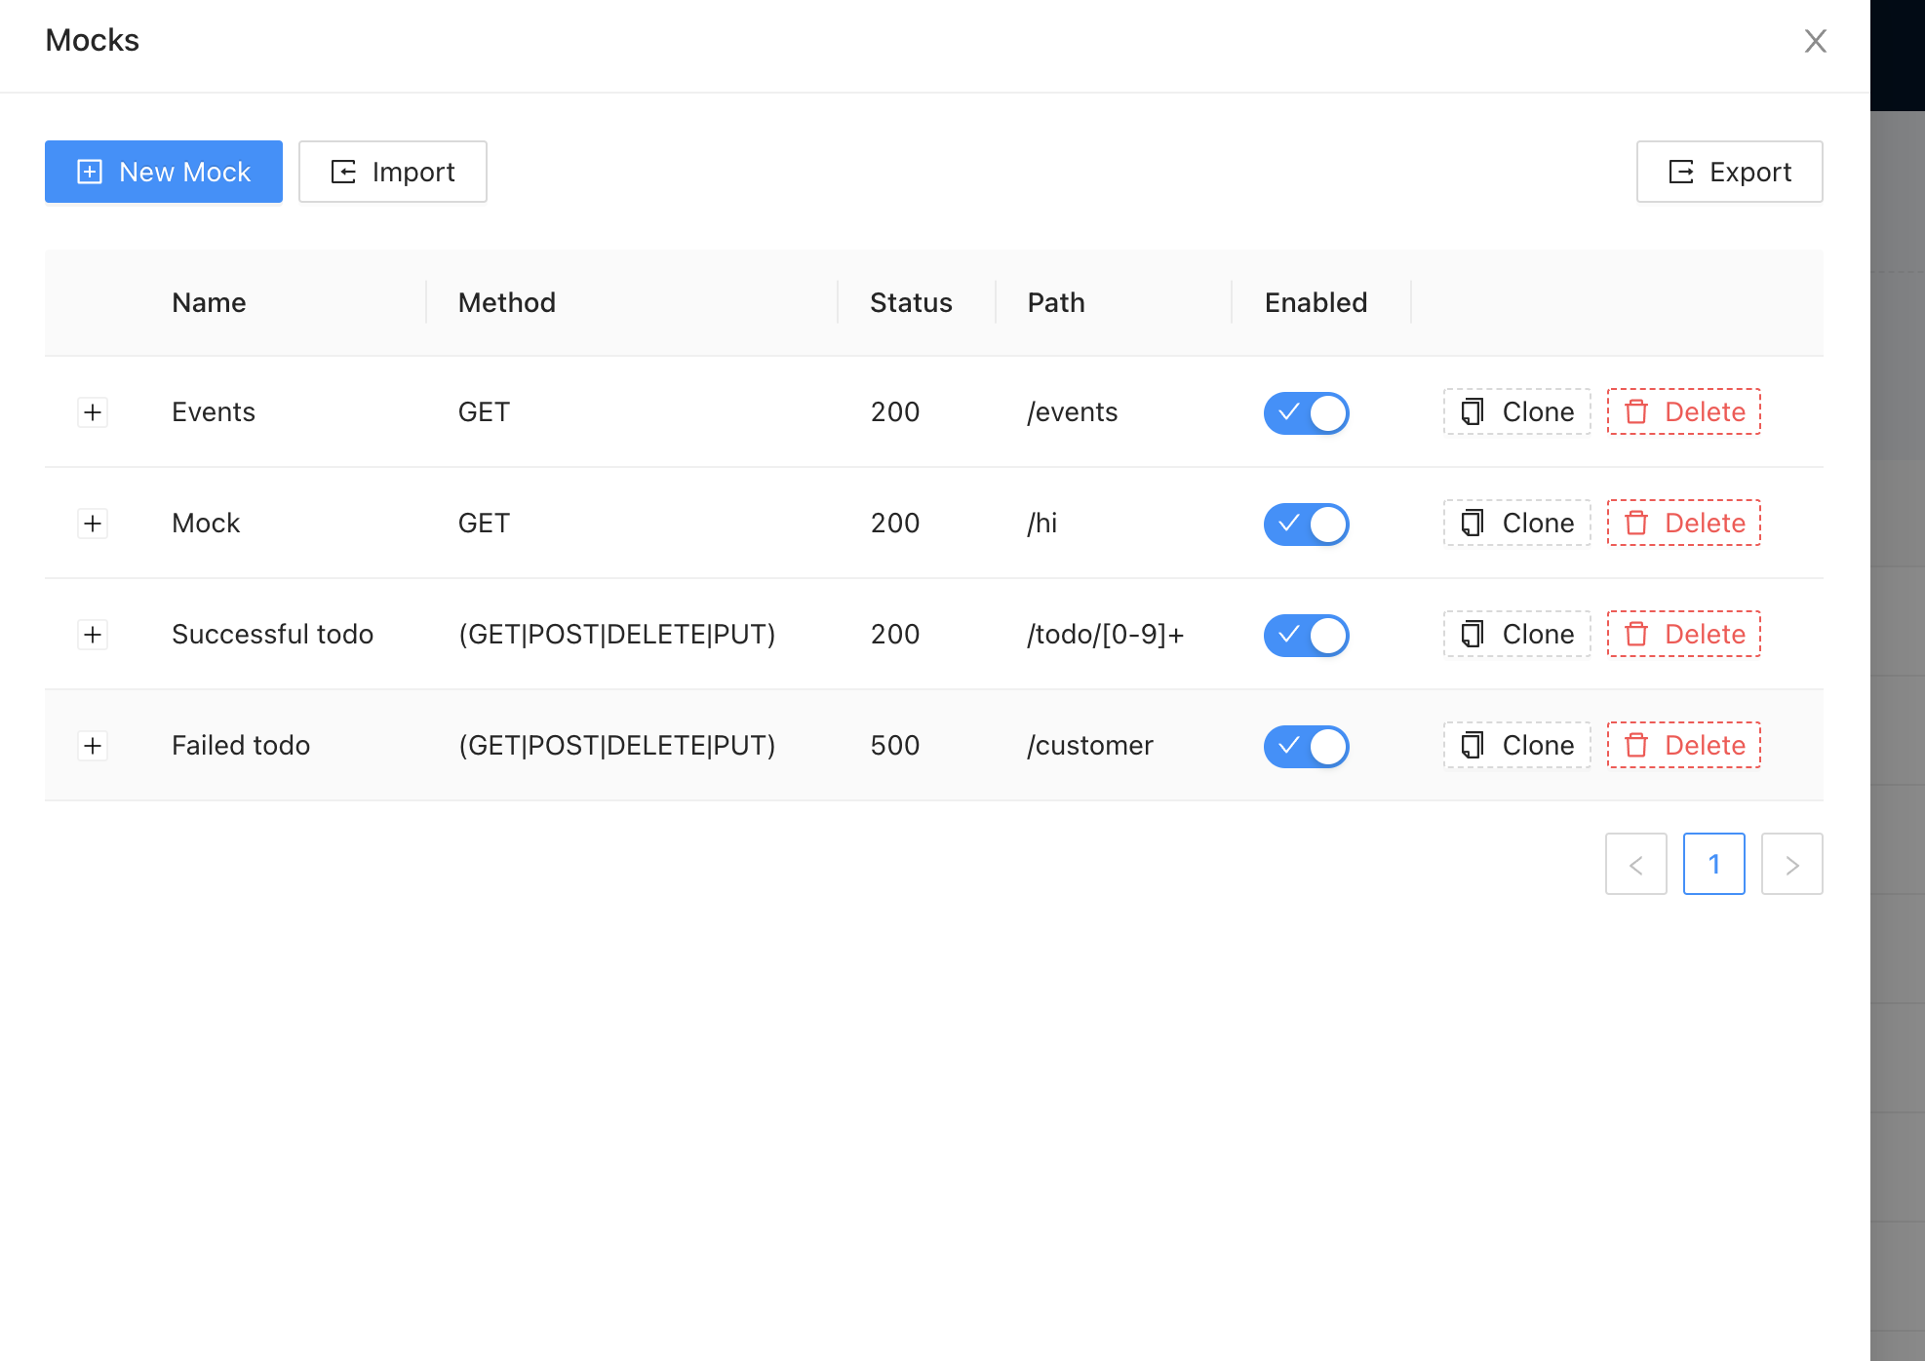This screenshot has height=1361, width=1925.
Task: Toggle off the /hi Mock switch
Action: pos(1306,524)
